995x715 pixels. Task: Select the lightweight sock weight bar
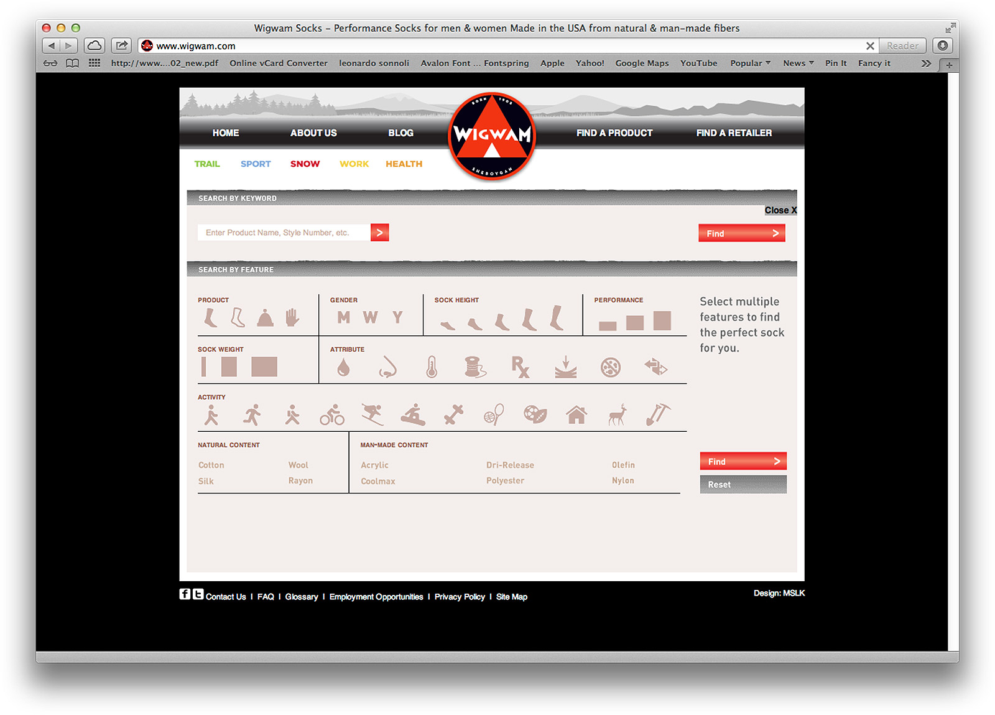point(204,367)
